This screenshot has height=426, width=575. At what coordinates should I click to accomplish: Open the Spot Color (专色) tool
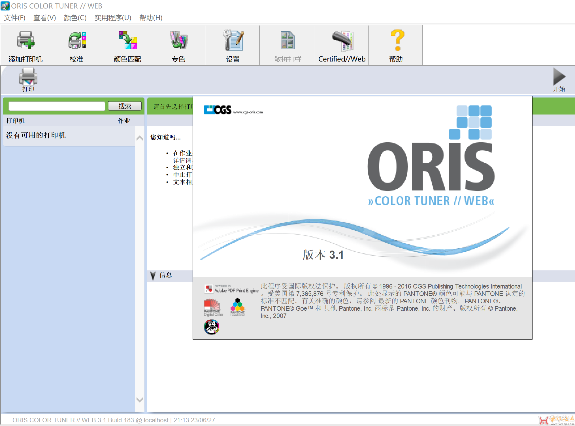click(178, 40)
